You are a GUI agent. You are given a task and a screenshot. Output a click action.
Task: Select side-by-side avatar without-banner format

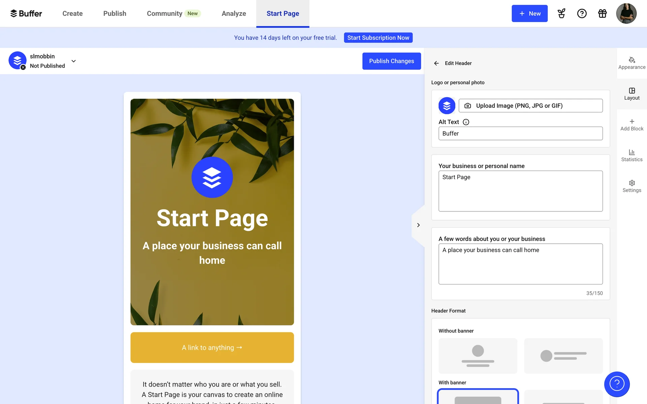[563, 356]
